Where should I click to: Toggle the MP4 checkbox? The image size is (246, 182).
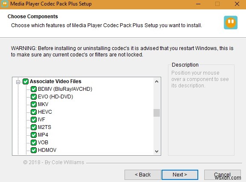(34, 135)
